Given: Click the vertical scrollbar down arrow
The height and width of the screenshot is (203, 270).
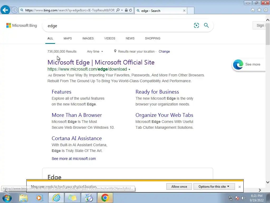Looking at the screenshot, I should pos(268,182).
